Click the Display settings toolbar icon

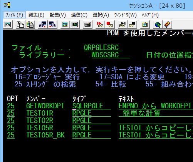[65, 24]
